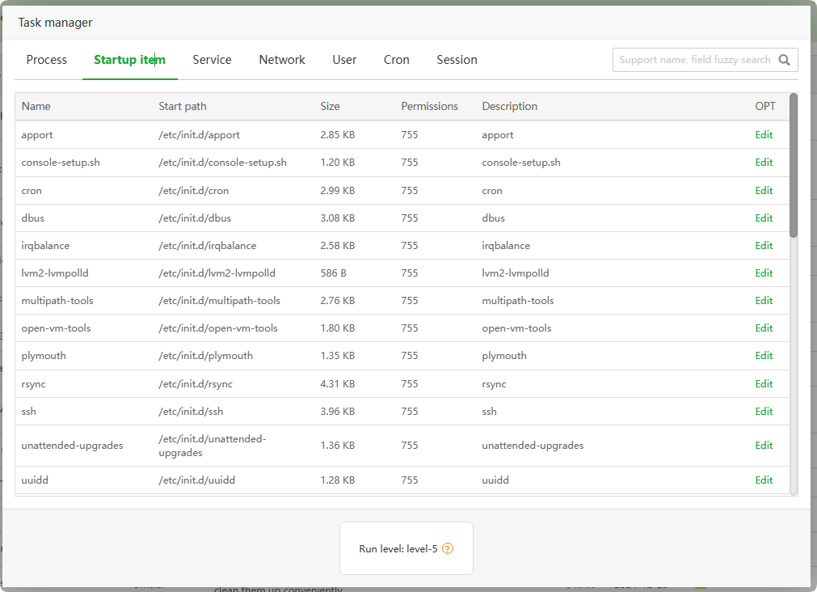Click the startup list vertical scrollbar
The height and width of the screenshot is (592, 817).
click(794, 166)
